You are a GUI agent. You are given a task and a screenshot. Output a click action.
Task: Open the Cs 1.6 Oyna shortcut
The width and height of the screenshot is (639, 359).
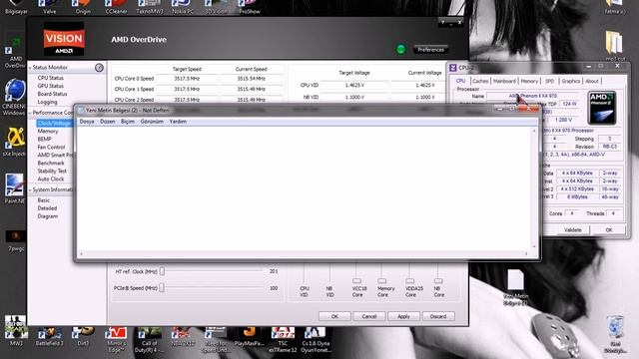[x=316, y=339]
